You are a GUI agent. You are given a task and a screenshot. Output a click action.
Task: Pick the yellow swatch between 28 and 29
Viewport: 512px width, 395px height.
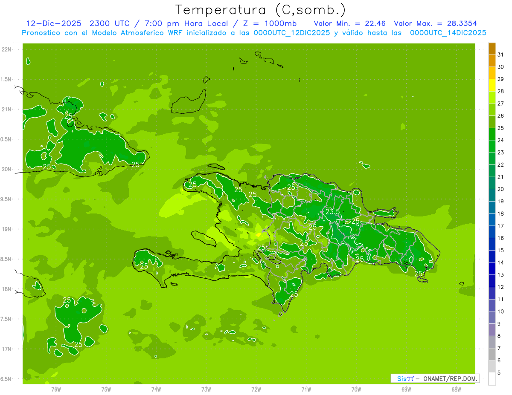pyautogui.click(x=492, y=85)
